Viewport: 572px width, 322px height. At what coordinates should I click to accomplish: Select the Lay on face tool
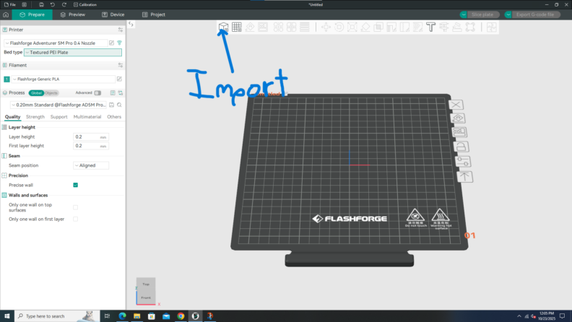tap(365, 27)
